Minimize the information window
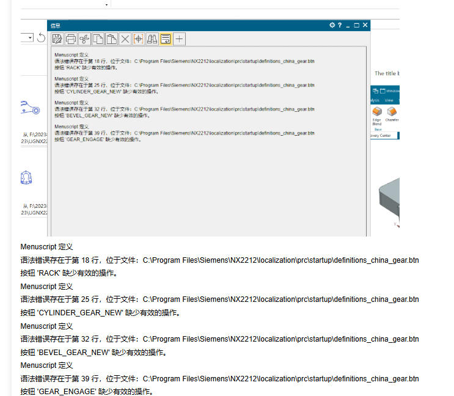Screen dimensions: 454x396 tap(348, 26)
